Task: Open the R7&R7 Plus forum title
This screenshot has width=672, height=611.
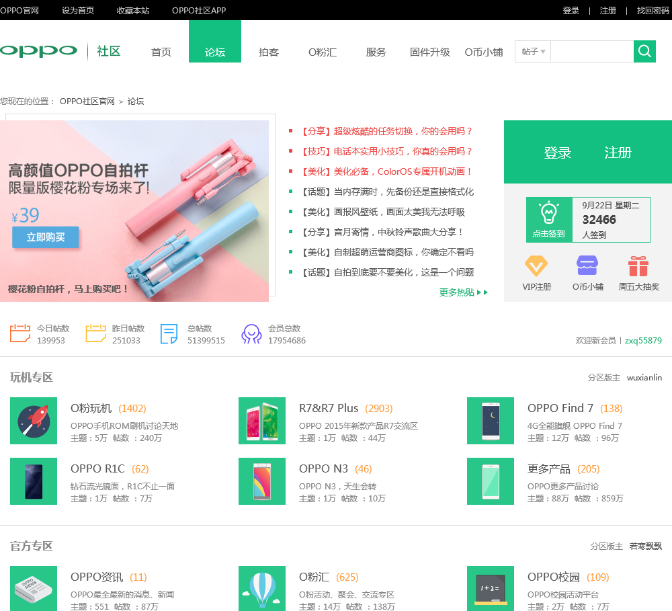Action: (329, 408)
